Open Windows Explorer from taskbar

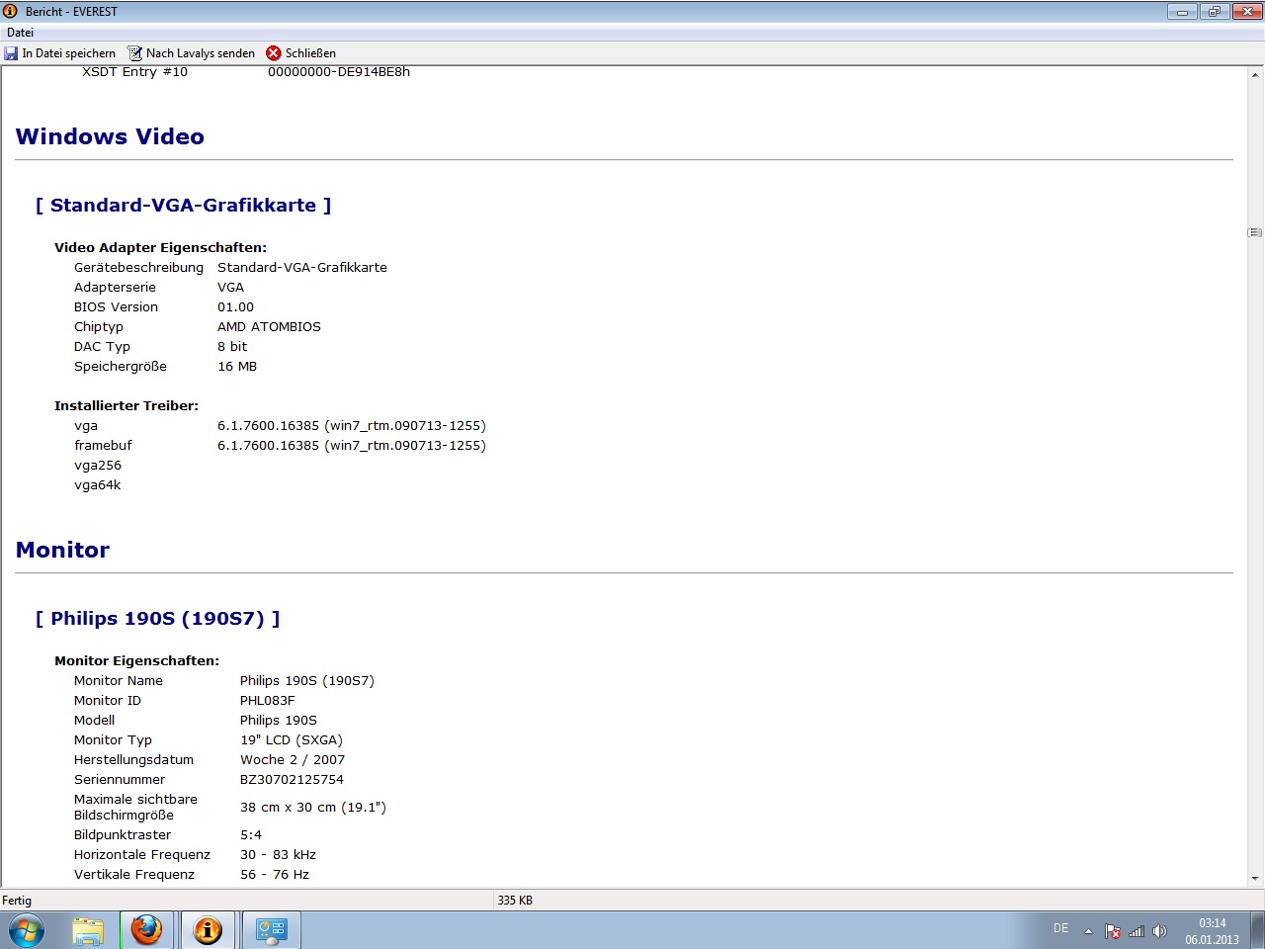pos(88,930)
